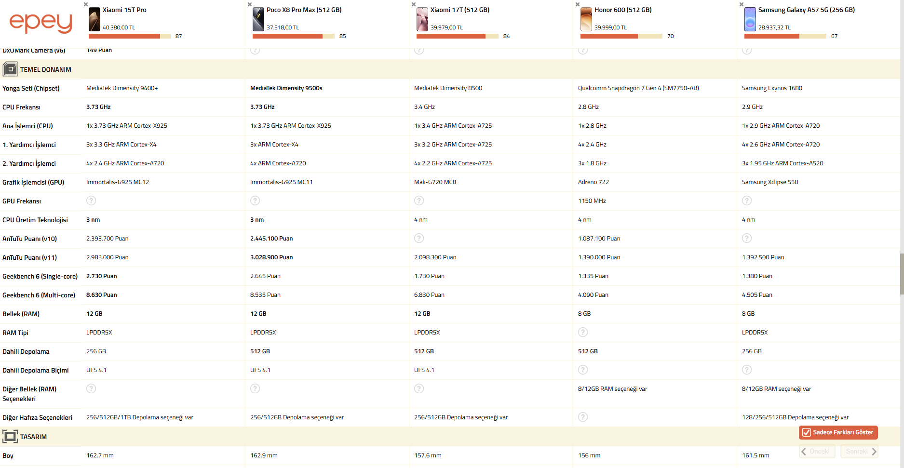904x468 pixels.
Task: Click the GPU Frekansı help icon for Poco X8
Action: pos(255,201)
